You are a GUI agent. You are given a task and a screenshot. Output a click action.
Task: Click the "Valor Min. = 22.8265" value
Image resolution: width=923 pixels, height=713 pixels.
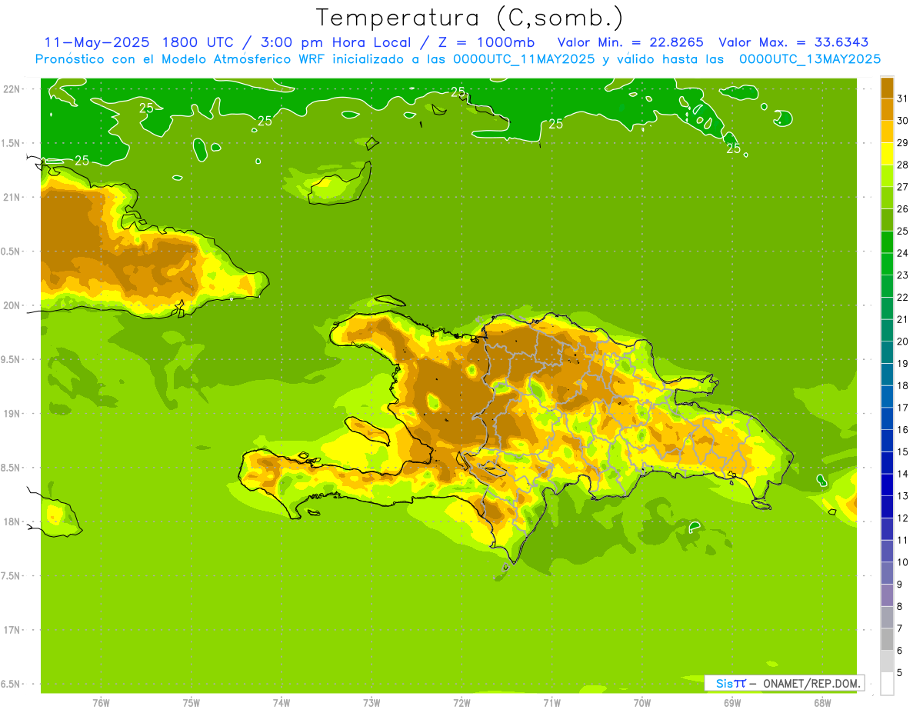click(630, 42)
